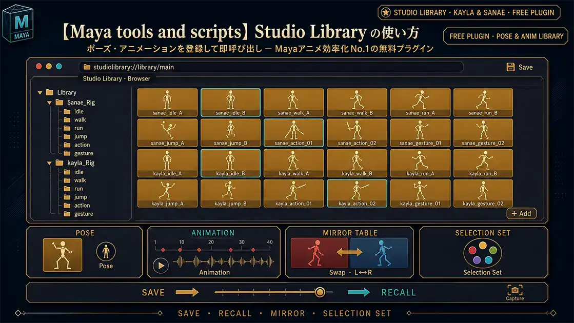Click the large pose thumbnail in the POSE panel
Image resolution: width=574 pixels, height=323 pixels.
[63, 255]
